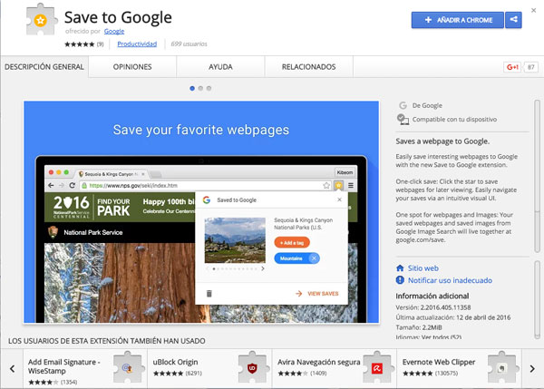Click the star rating below the title
Viewport: 544px width, 389px height.
[x=80, y=44]
